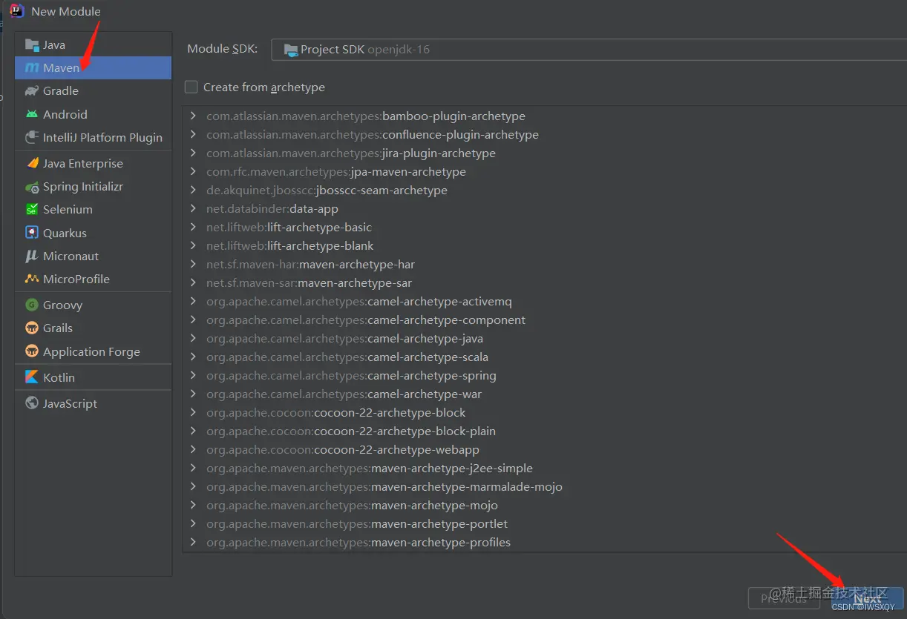Viewport: 907px width, 619px height.
Task: Expand confluence-plugin-archetype entry
Action: pyautogui.click(x=193, y=134)
